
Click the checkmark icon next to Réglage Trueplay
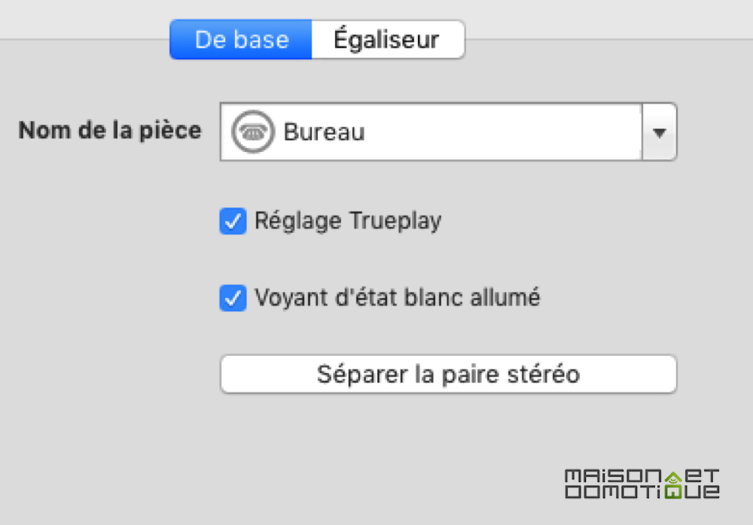[233, 221]
